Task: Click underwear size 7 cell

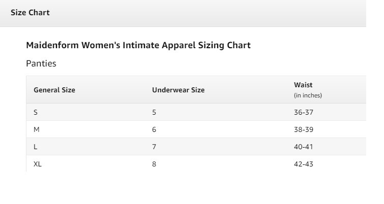Action: [154, 147]
